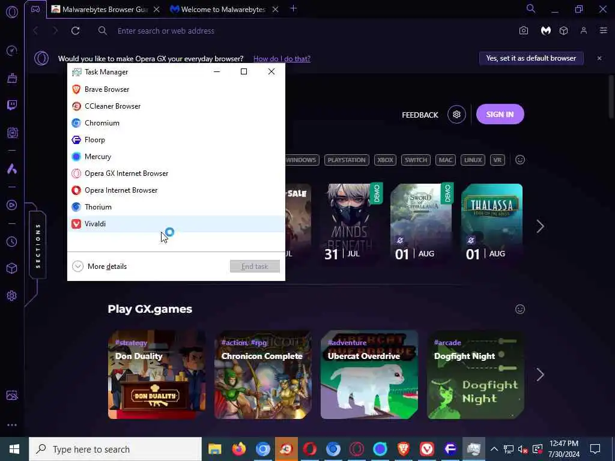This screenshot has height=461, width=615.
Task: Click the How do I do that? link
Action: pos(282,59)
